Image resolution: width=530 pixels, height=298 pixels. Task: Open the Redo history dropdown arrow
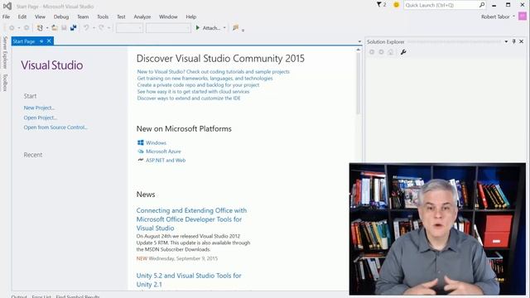(108, 28)
